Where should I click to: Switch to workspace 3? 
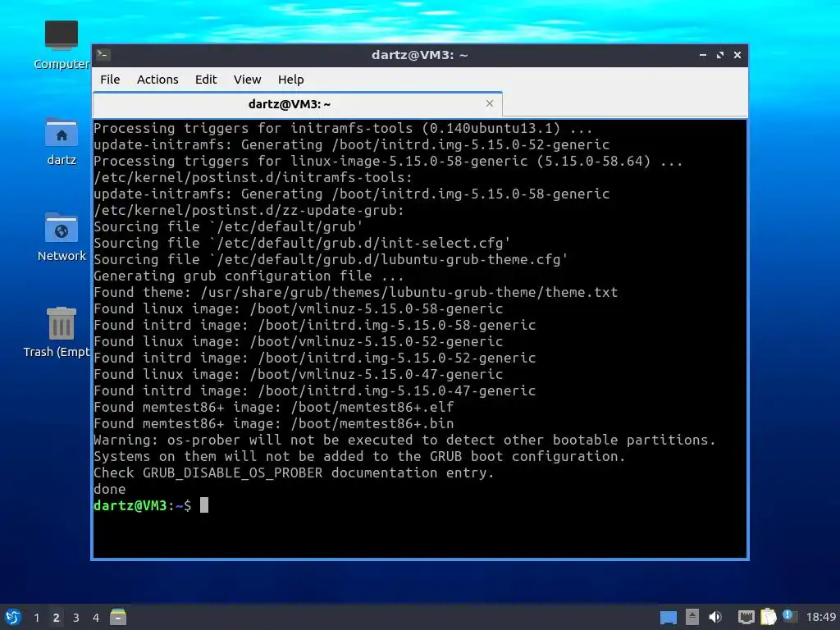click(76, 618)
